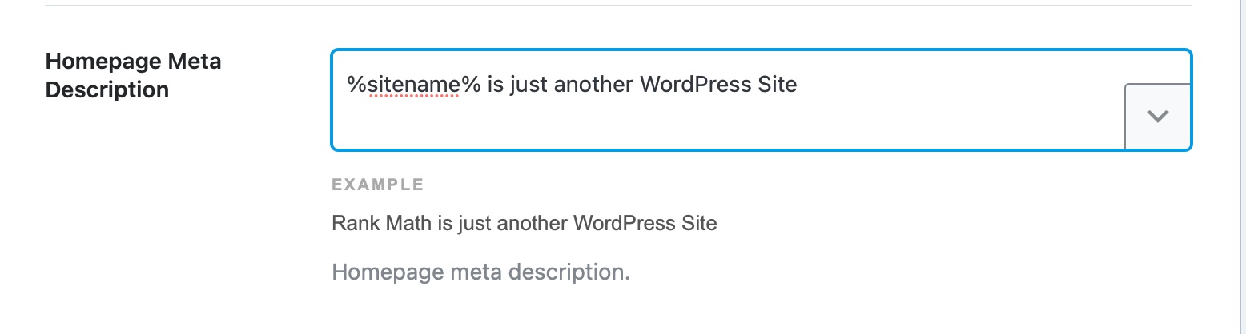This screenshot has height=334, width=1246.
Task: Click the example preview sentence
Action: [525, 223]
